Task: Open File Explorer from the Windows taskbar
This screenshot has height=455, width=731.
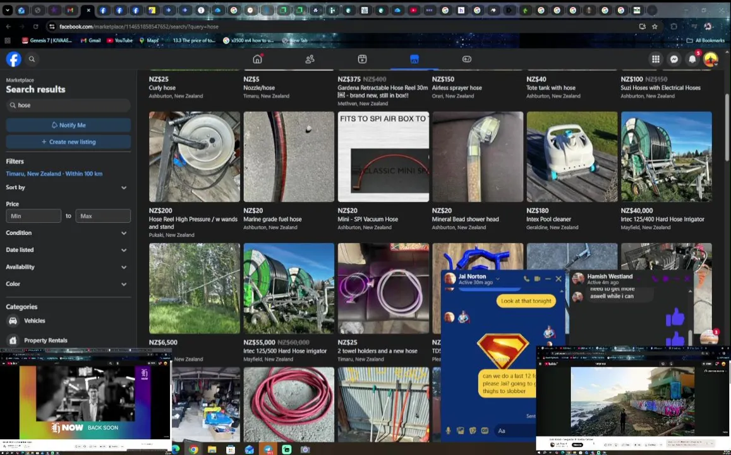Action: click(212, 449)
